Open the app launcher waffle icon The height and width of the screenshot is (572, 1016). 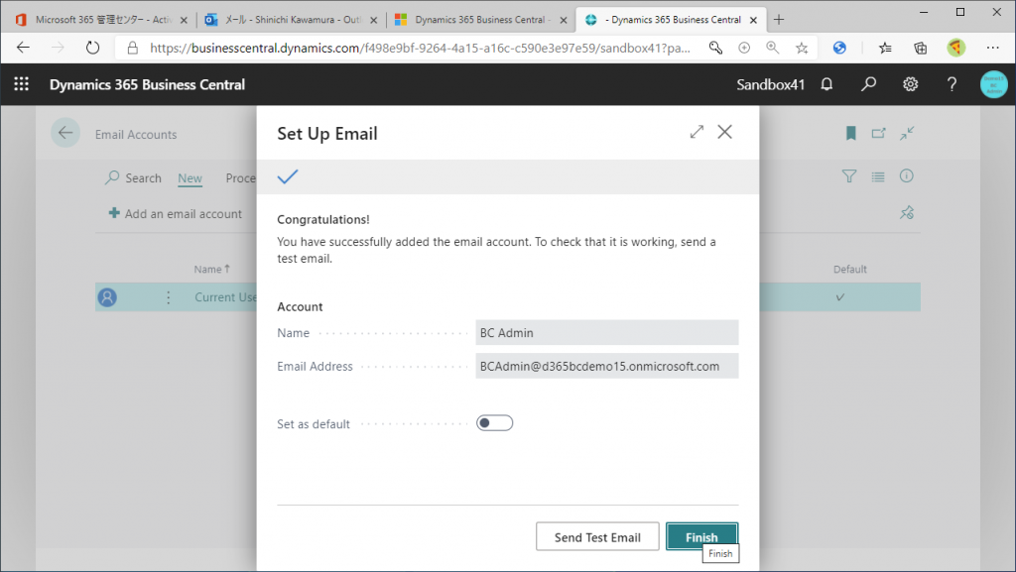(22, 84)
